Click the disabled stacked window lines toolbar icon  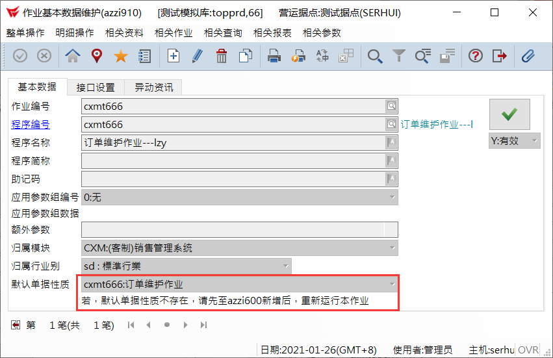pyautogui.click(x=447, y=56)
